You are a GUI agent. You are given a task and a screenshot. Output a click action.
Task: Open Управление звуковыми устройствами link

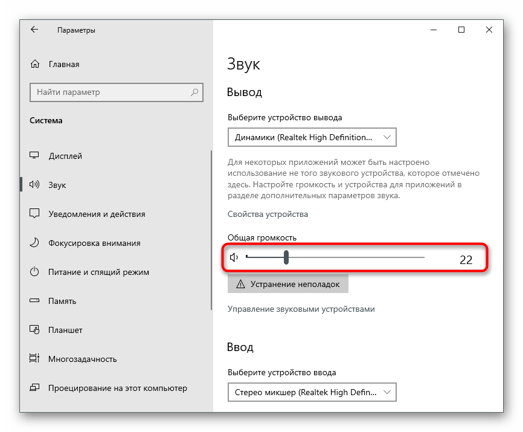click(301, 309)
